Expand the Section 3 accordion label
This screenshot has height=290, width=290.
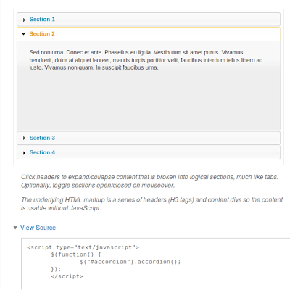click(x=42, y=138)
